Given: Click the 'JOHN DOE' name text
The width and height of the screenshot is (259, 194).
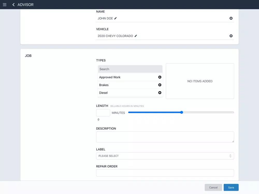Looking at the screenshot, I should 105,18.
